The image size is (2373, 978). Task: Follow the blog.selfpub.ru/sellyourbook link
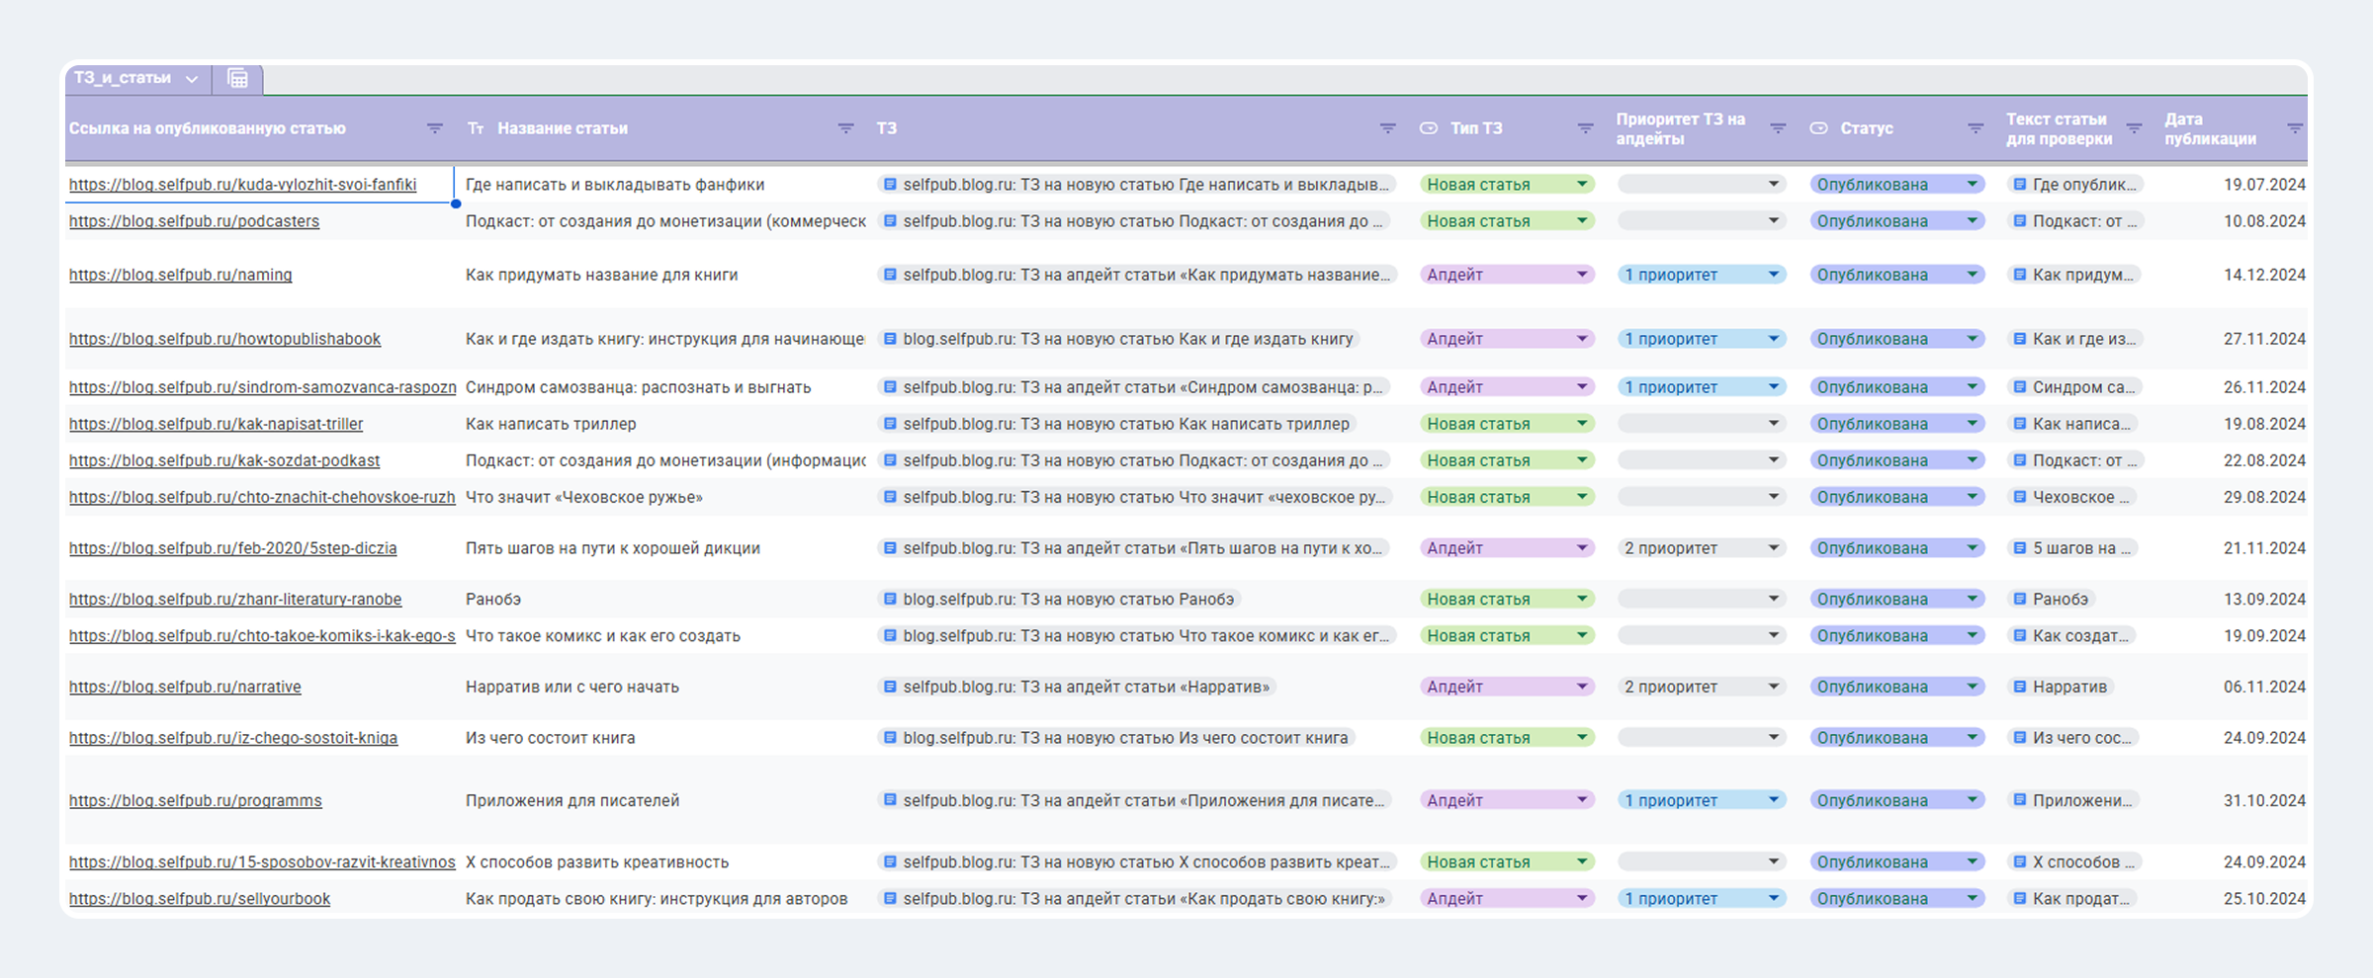[200, 899]
